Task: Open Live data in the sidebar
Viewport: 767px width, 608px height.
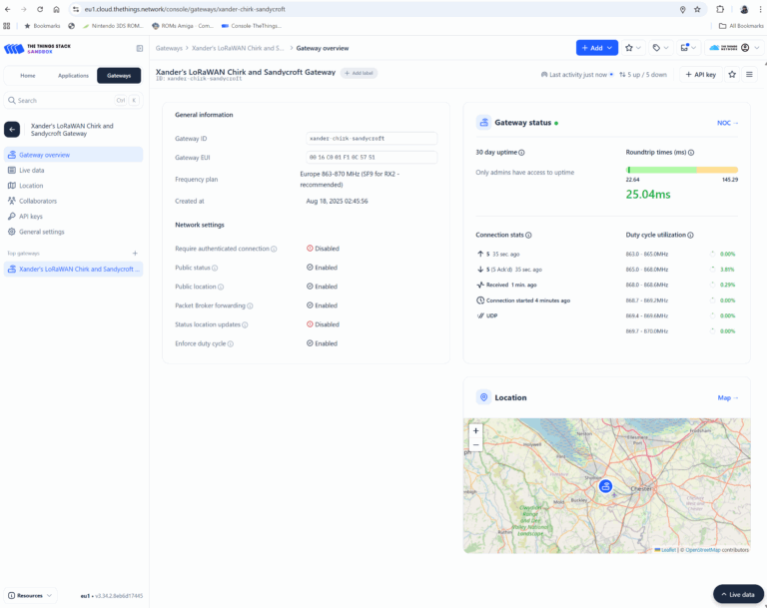Action: click(x=32, y=170)
